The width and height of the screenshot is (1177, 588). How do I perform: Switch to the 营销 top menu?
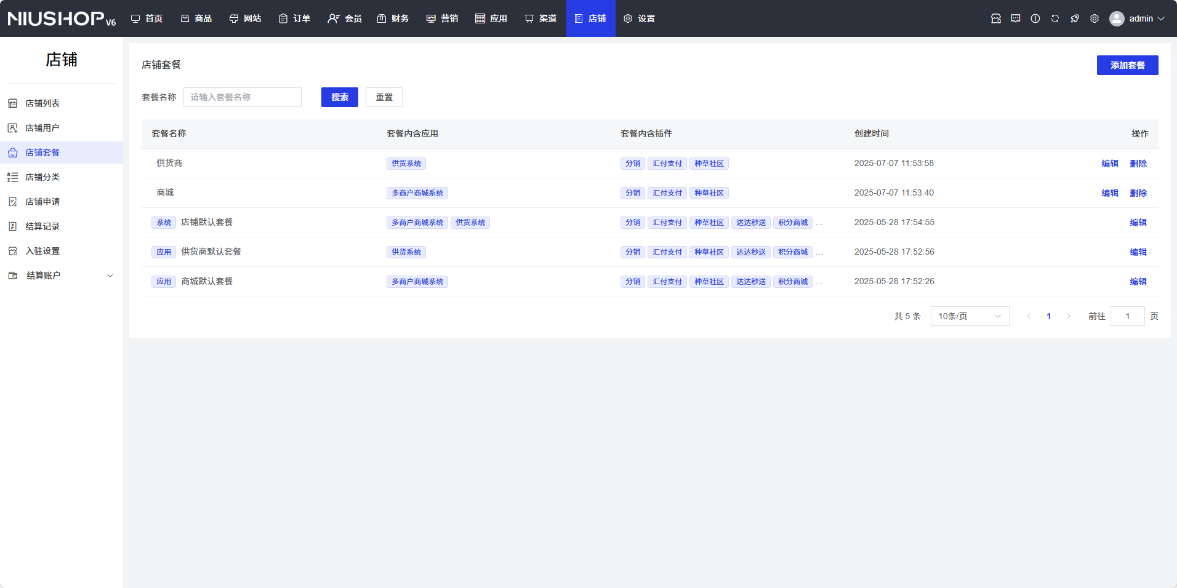pos(442,18)
